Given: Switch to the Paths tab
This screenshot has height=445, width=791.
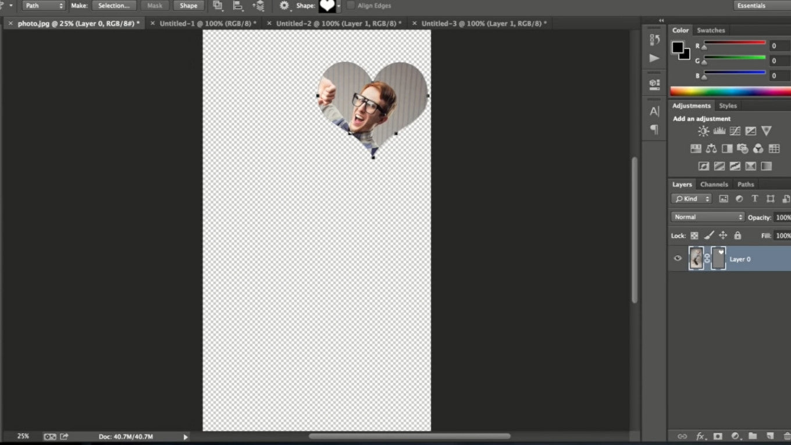Looking at the screenshot, I should point(746,184).
